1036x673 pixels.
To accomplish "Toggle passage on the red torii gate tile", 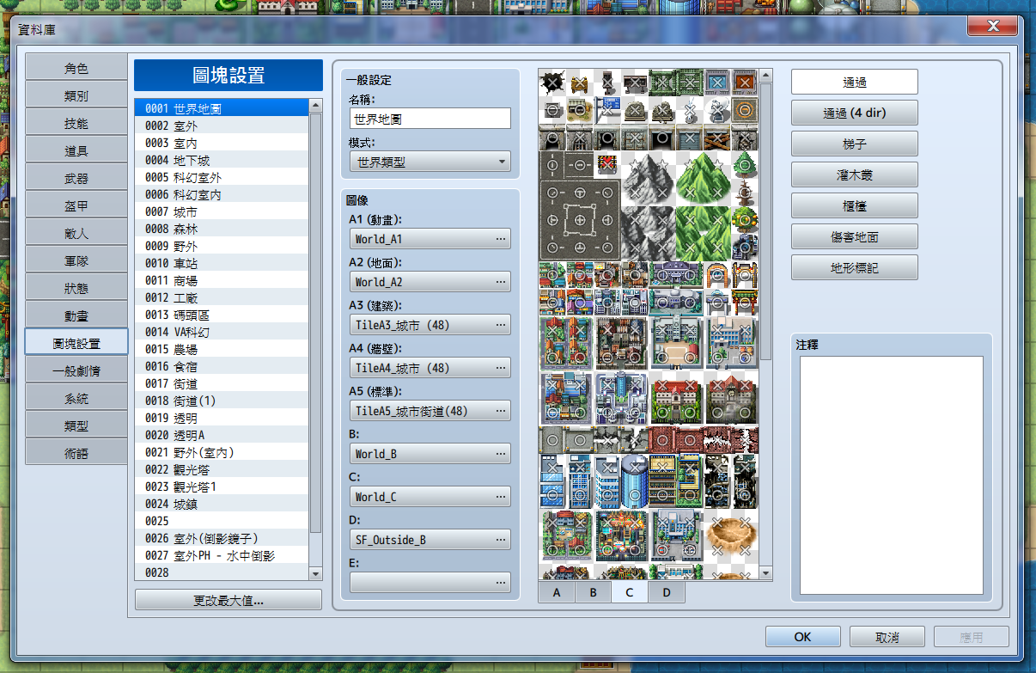I will [745, 303].
